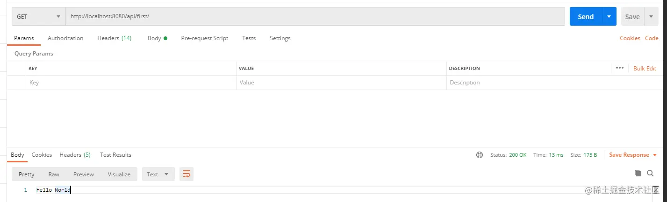The image size is (667, 202).
Task: Search within the response body
Action: tap(650, 173)
